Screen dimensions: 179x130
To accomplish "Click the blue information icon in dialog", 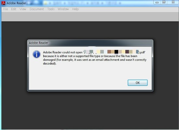I will 36,54.
